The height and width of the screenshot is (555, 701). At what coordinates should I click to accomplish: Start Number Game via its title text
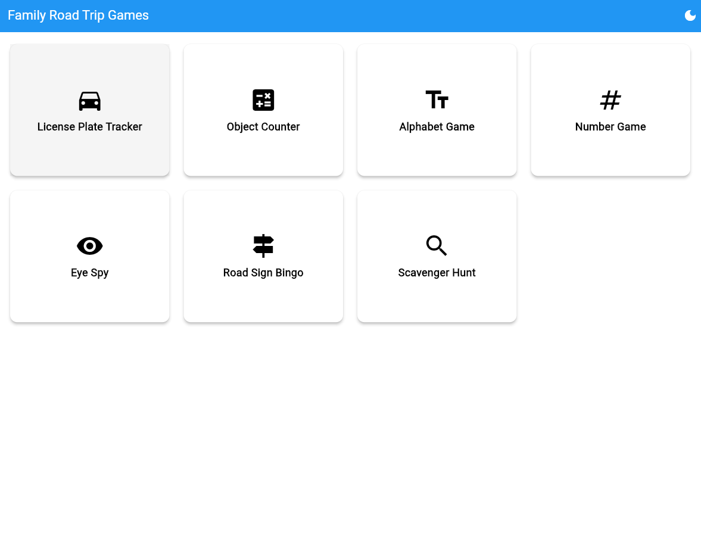pyautogui.click(x=610, y=127)
